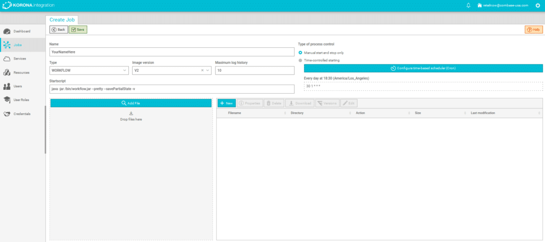Select Manual start and stop only

pyautogui.click(x=301, y=53)
